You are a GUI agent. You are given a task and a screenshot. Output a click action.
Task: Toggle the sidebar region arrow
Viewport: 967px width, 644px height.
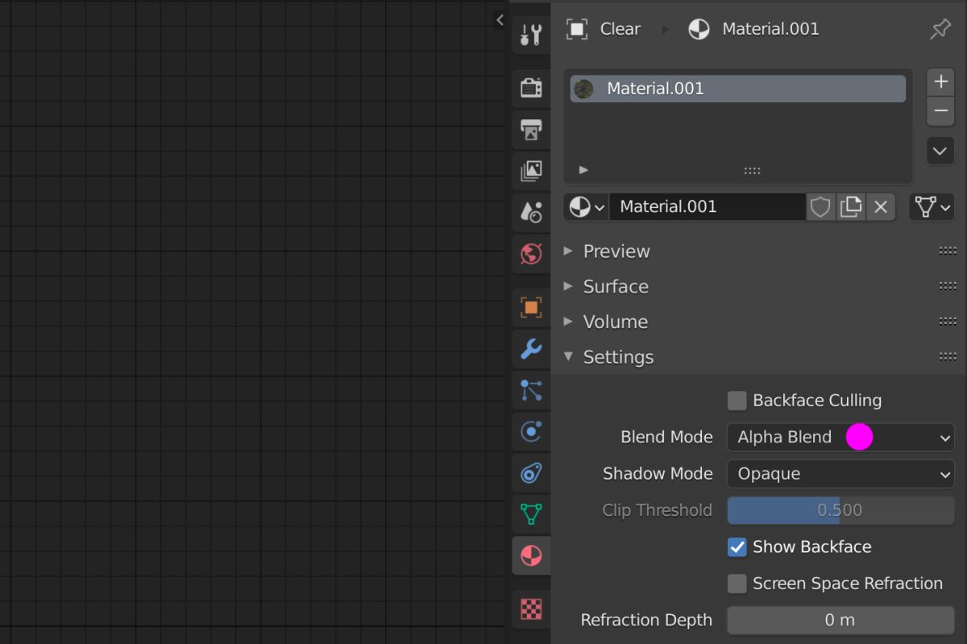click(x=500, y=21)
